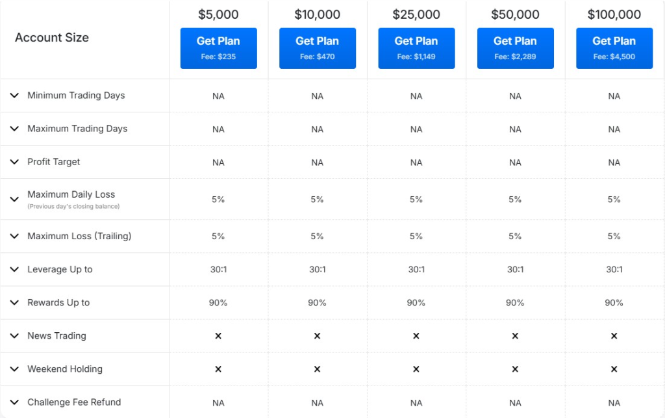Expand the Rewards Up to row
The width and height of the screenshot is (665, 418).
[14, 302]
